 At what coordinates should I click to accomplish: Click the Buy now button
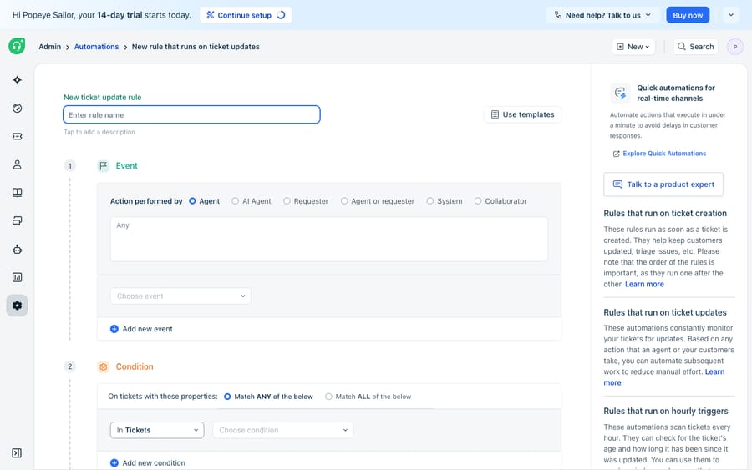click(688, 15)
